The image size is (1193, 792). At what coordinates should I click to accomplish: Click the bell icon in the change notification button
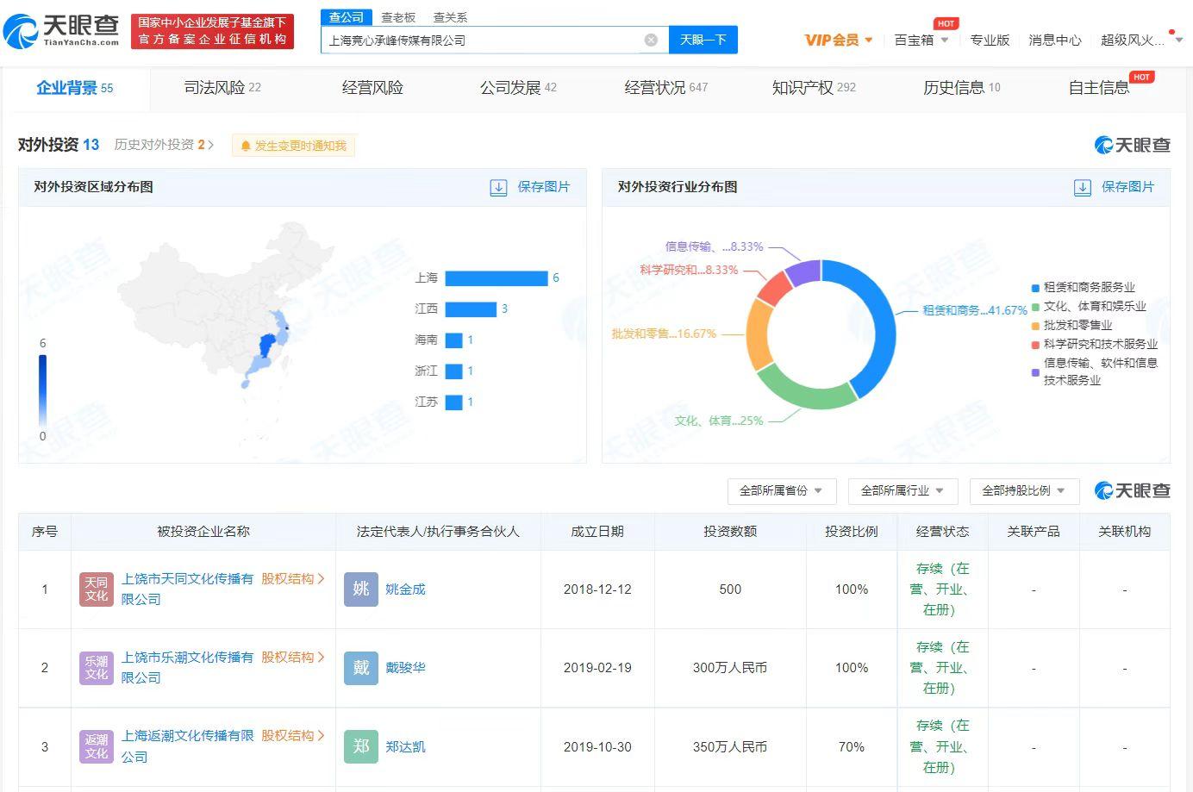pos(246,147)
